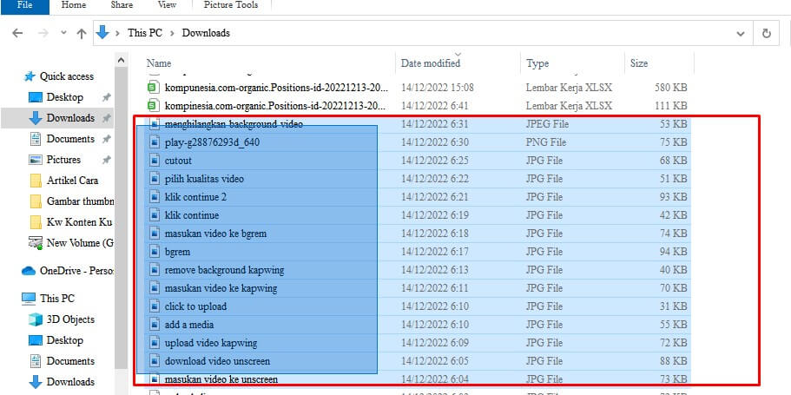Open Documents under This PC
Image resolution: width=791 pixels, height=395 pixels.
(70, 360)
